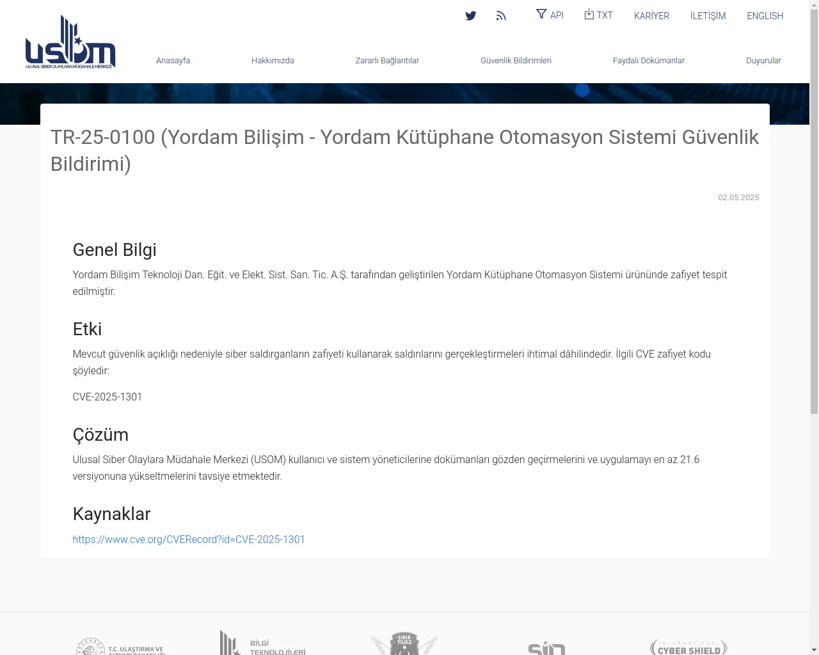819x655 pixels.
Task: Click the Çözüm heading
Action: [x=100, y=434]
